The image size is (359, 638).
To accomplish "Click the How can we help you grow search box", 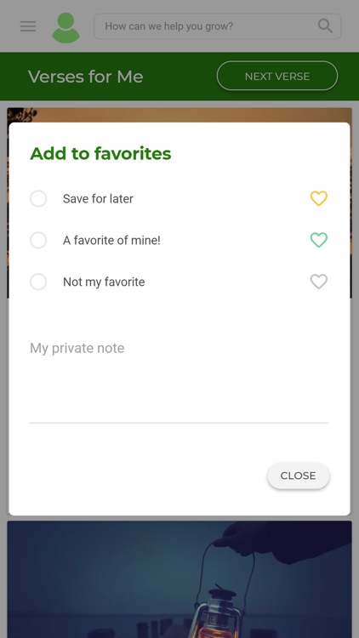I will pos(217,26).
